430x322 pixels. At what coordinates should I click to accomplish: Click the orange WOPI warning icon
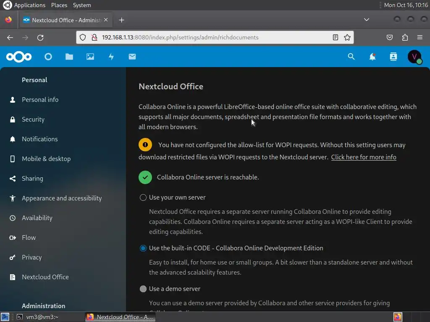145,145
